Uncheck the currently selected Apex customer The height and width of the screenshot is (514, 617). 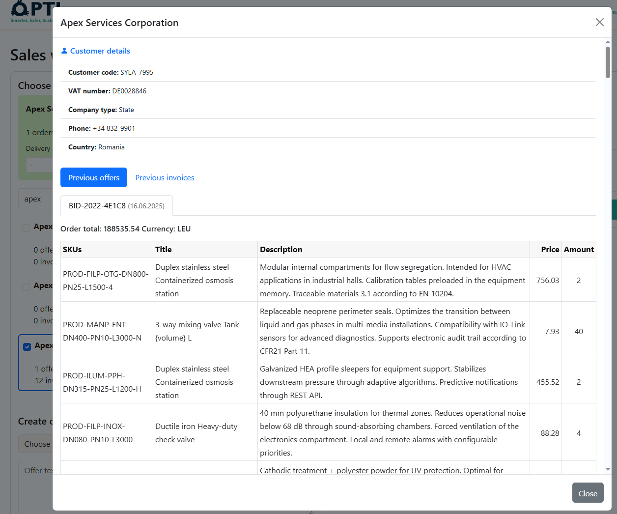[27, 346]
